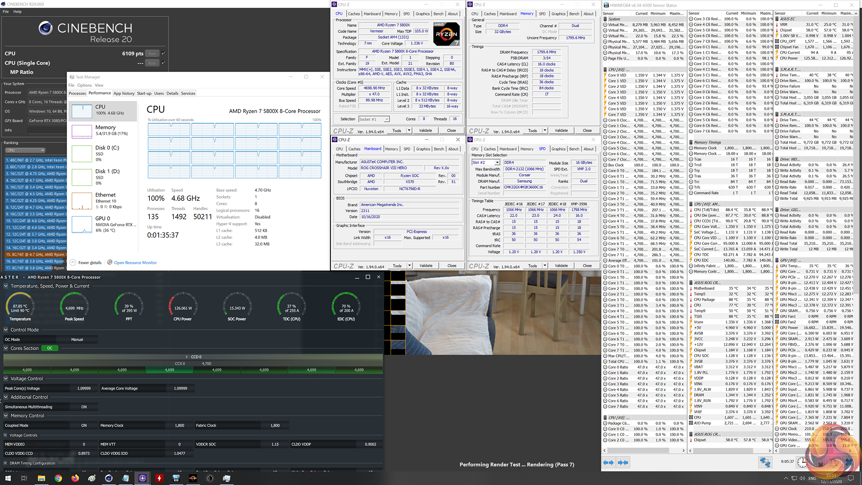862x485 pixels.
Task: Click HWiNFO expand columns arrows icon
Action: coord(608,462)
